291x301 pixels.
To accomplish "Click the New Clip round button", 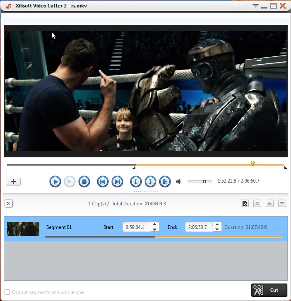I will coord(165,181).
